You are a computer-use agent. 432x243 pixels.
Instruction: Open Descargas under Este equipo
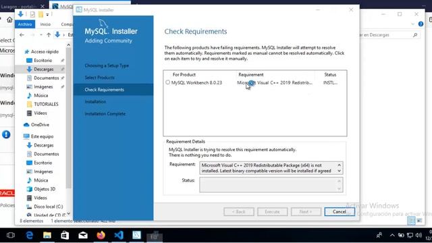[x=40, y=145]
